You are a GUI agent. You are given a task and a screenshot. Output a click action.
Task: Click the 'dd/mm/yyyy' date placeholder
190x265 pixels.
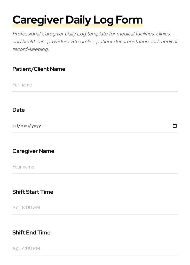pos(27,126)
